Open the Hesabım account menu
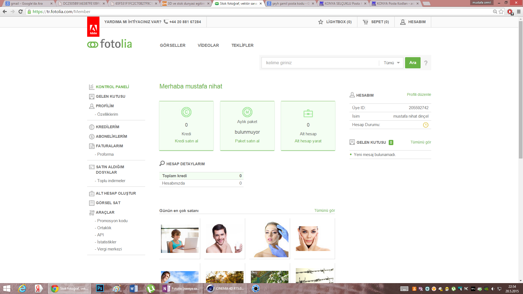 [413, 22]
